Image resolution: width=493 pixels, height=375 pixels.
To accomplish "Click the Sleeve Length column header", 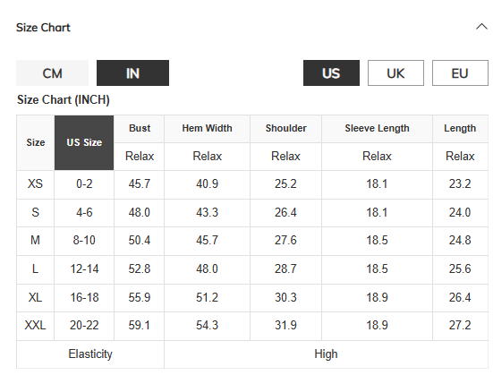I will pyautogui.click(x=377, y=128).
